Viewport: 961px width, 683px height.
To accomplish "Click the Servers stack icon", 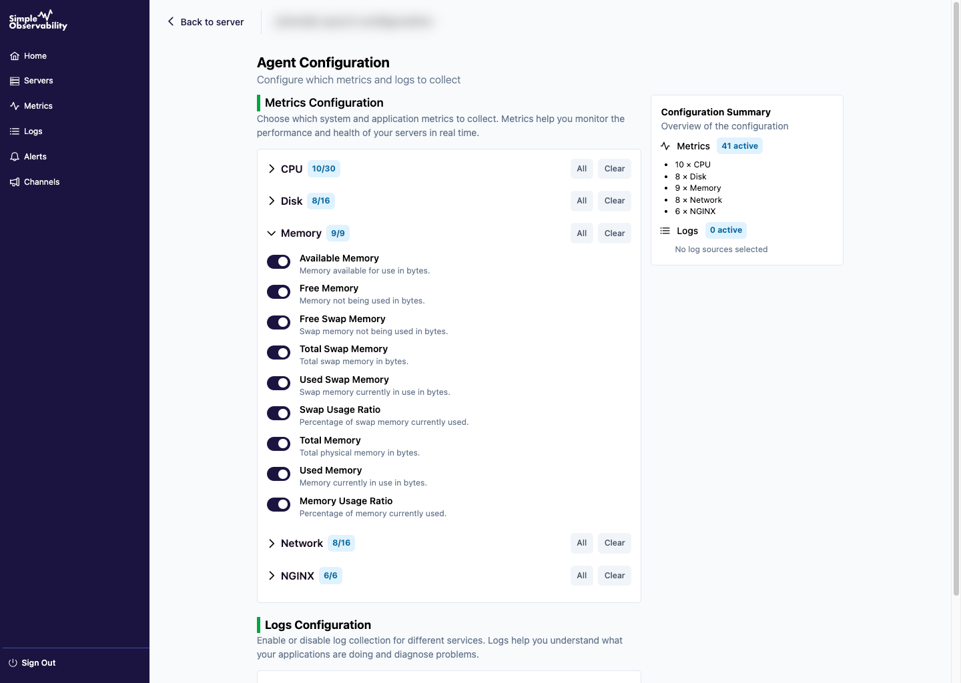I will pos(15,81).
